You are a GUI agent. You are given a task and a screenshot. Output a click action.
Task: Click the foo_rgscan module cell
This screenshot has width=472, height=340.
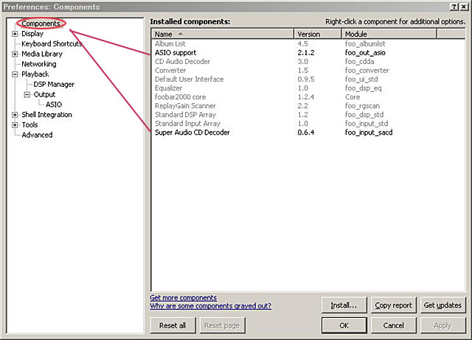[362, 106]
